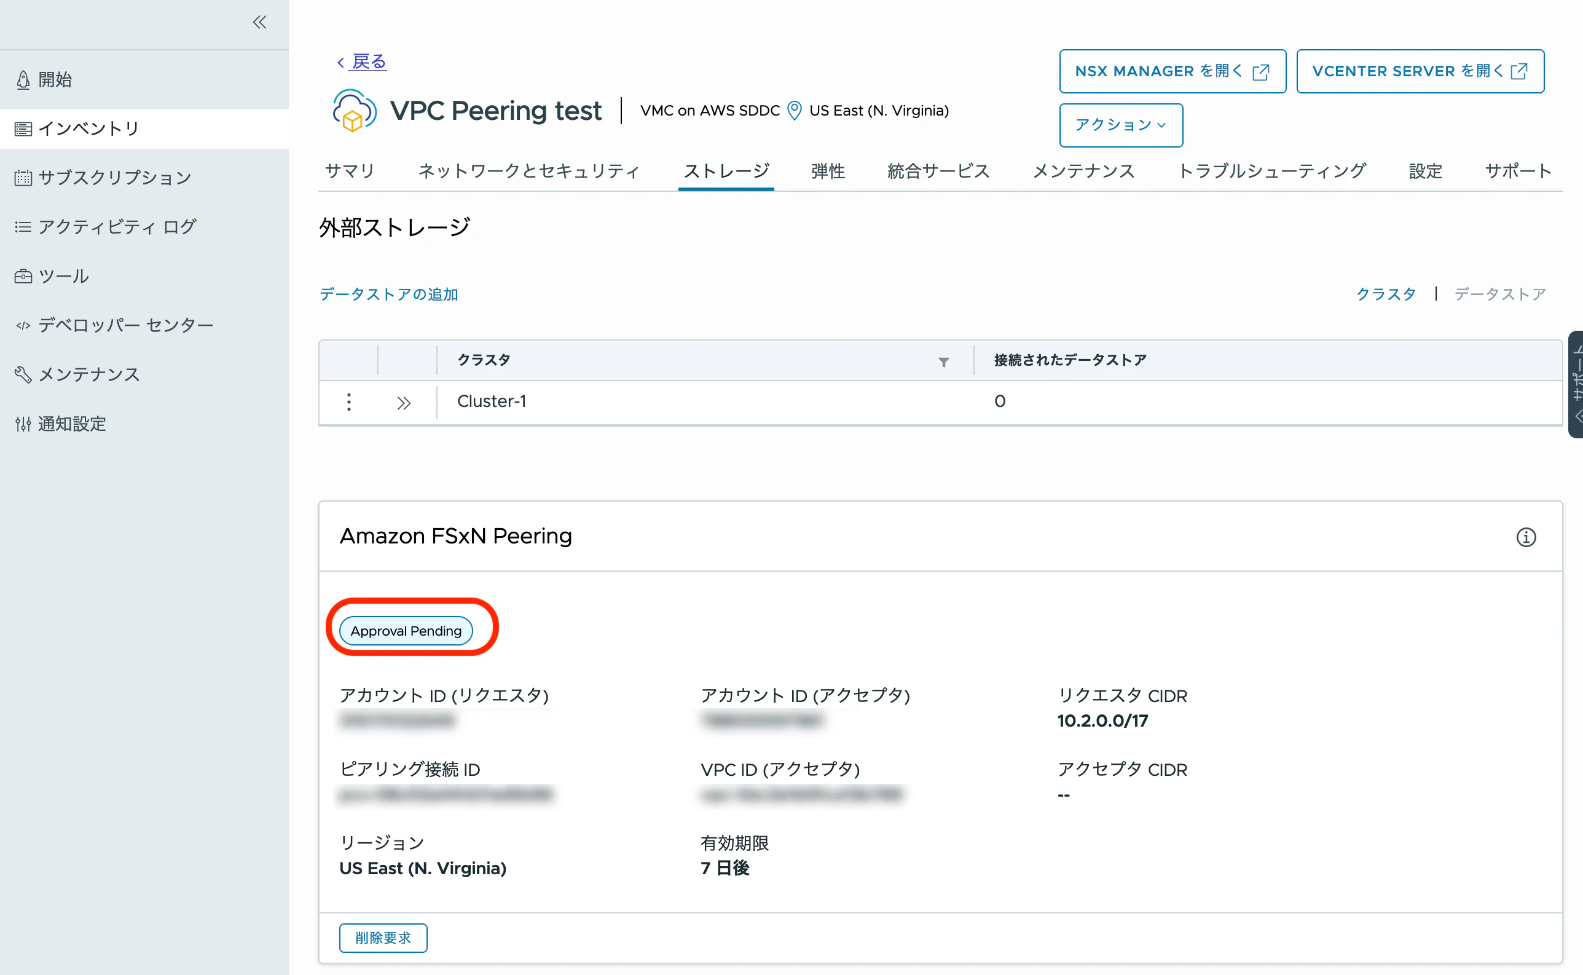Click the Approval Pending status badge
This screenshot has height=975, width=1583.
point(406,631)
